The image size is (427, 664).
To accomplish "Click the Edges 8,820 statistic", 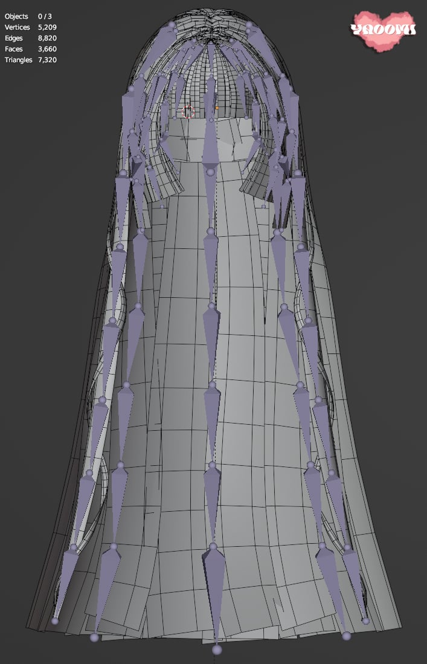I will [x=30, y=38].
